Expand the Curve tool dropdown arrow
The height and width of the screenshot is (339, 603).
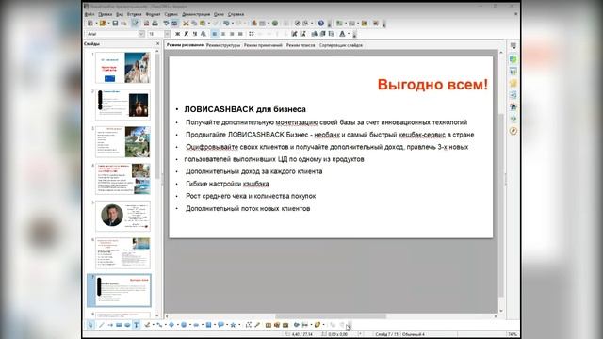154,325
